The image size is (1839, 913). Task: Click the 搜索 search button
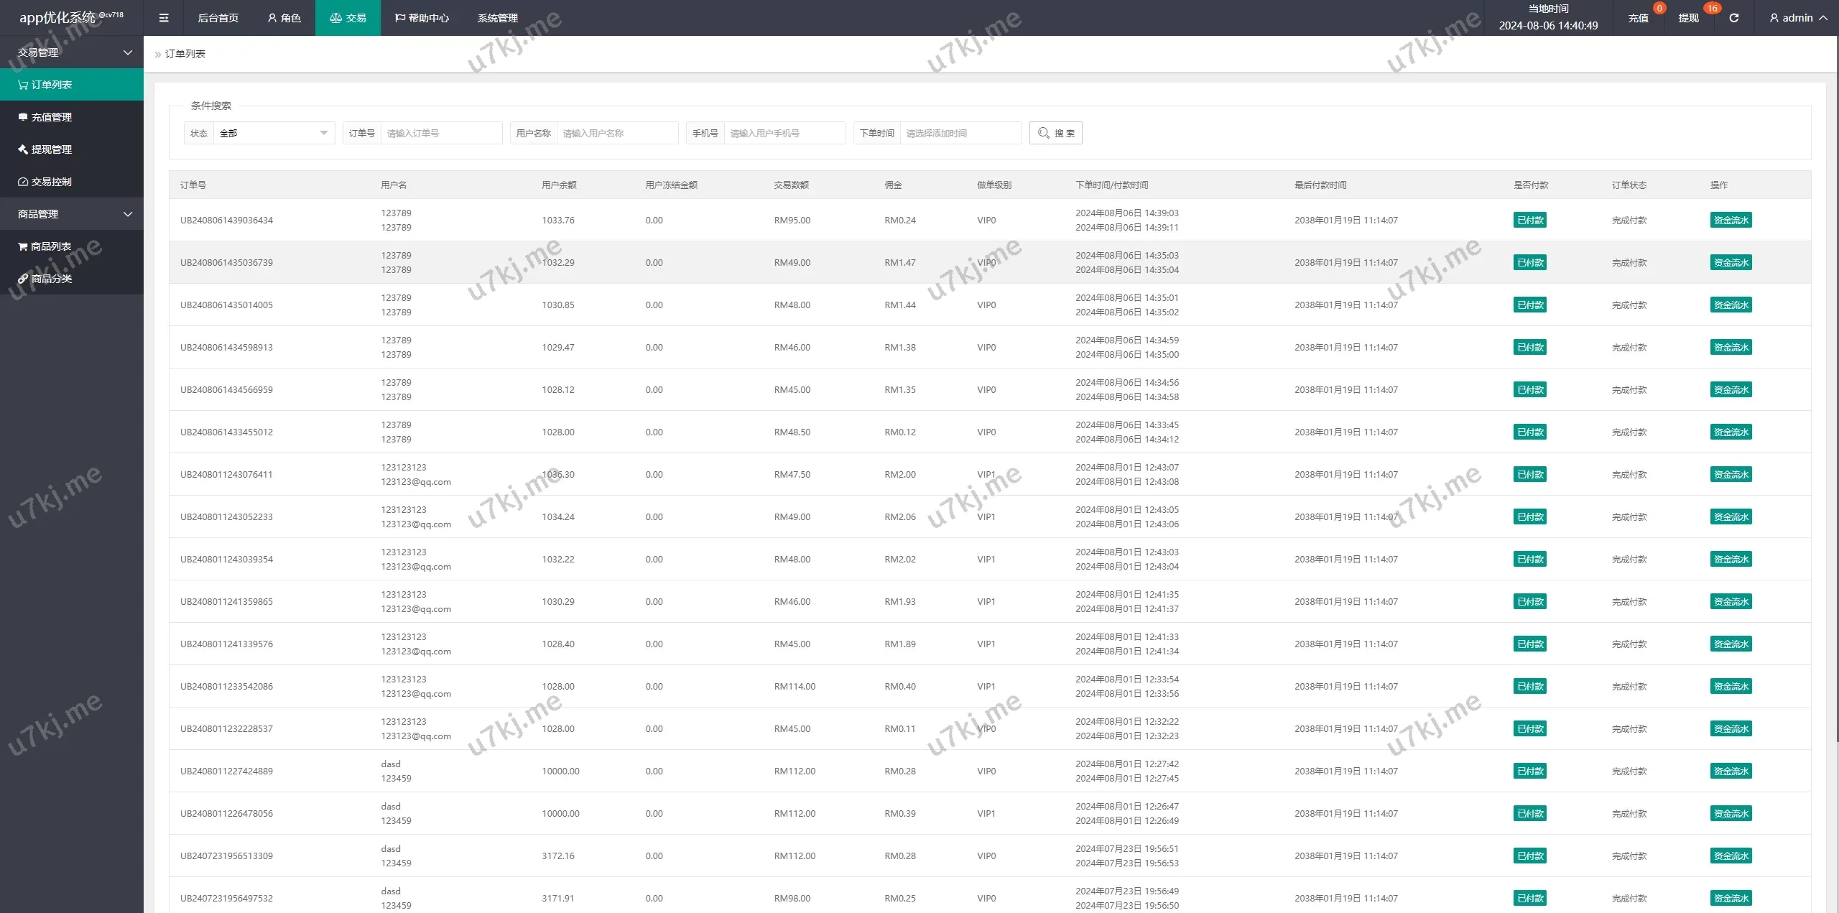(x=1055, y=133)
